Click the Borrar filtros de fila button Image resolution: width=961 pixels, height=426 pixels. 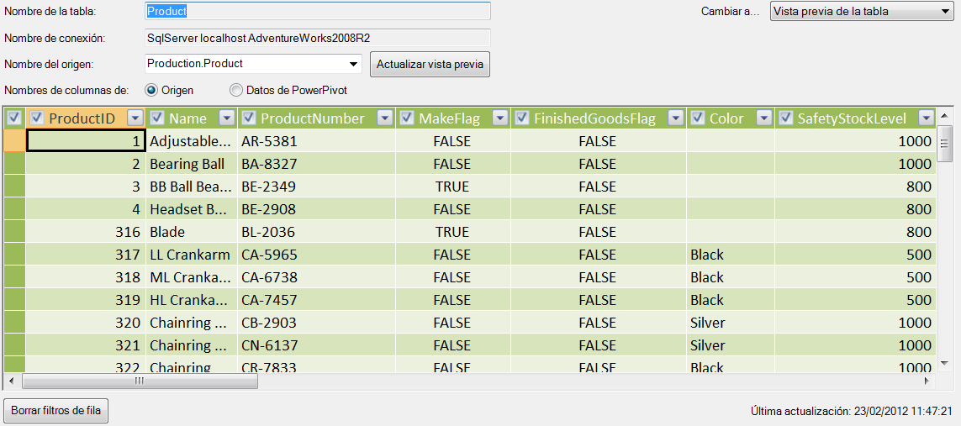[56, 410]
